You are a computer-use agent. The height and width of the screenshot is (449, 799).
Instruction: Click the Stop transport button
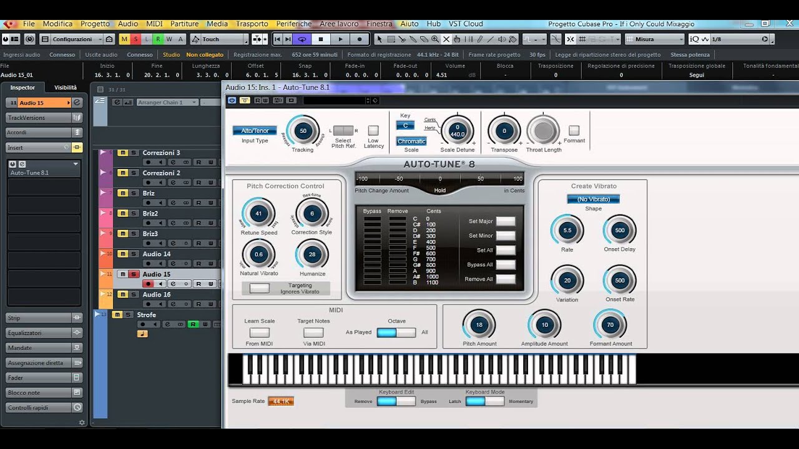(x=321, y=39)
